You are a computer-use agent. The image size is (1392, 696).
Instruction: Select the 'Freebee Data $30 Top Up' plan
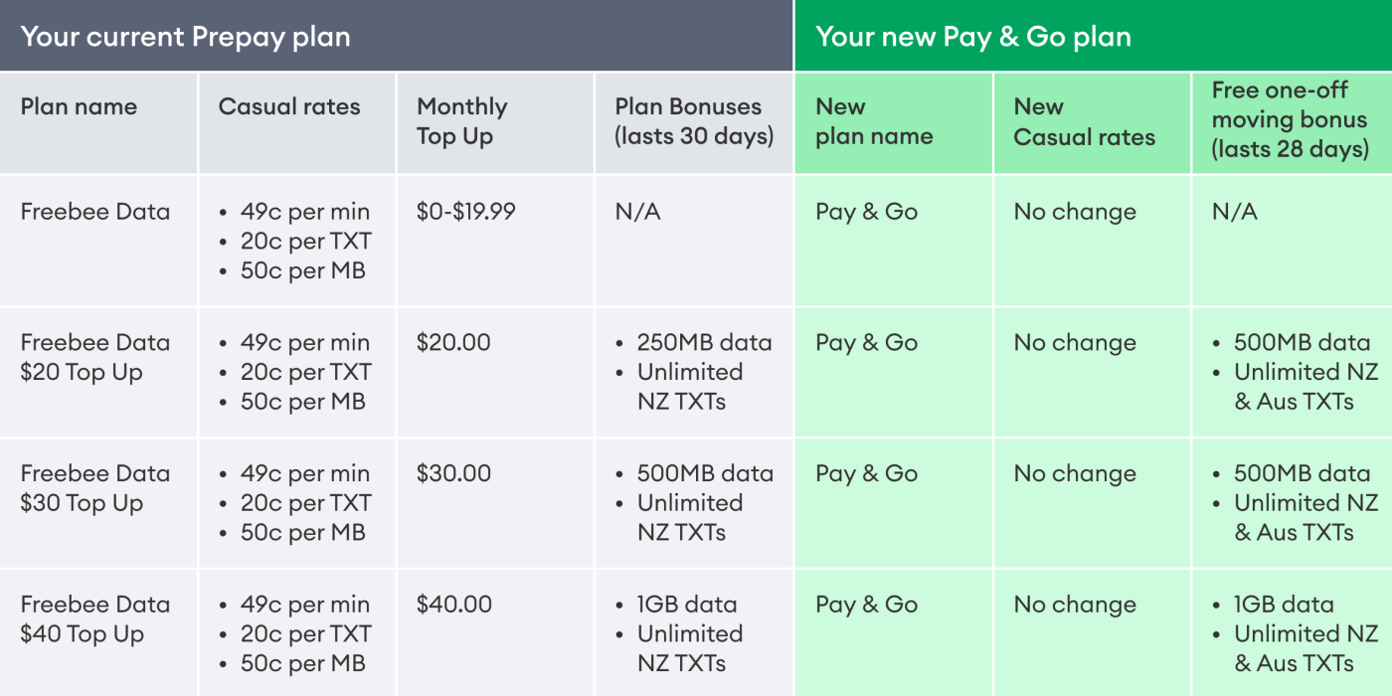[95, 488]
